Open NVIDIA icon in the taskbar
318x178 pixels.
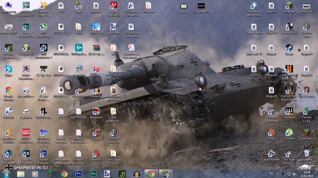(x=122, y=174)
